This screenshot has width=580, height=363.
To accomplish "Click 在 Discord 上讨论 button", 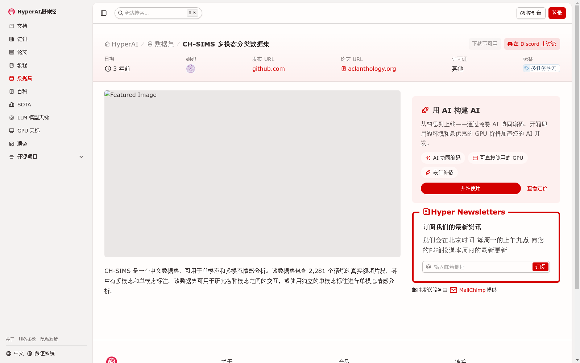I will click(x=532, y=44).
